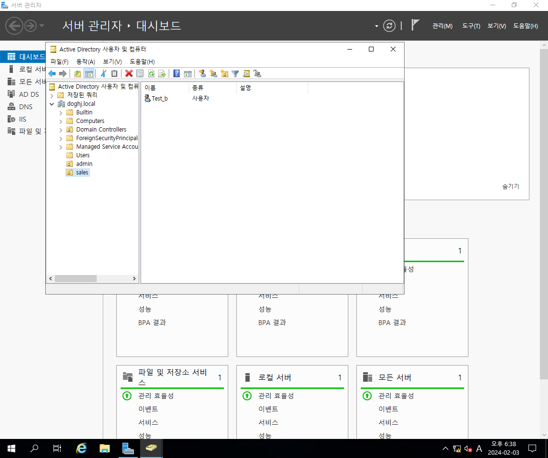Screen dimensions: 548x458
Task: Select the Users container in tree
Action: click(x=83, y=155)
